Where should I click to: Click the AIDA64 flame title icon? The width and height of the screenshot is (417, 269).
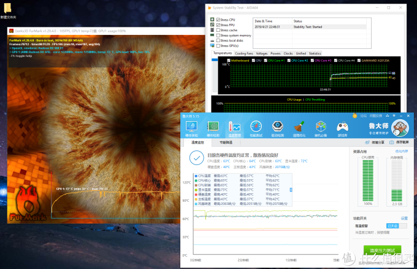(209, 8)
